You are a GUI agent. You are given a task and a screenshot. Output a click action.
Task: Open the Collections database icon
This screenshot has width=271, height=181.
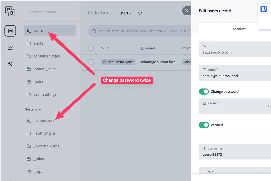pos(10,31)
